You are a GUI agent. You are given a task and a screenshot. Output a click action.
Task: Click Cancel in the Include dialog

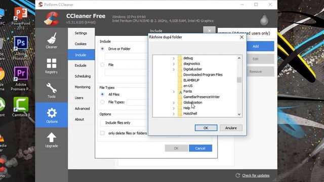tap(200, 148)
